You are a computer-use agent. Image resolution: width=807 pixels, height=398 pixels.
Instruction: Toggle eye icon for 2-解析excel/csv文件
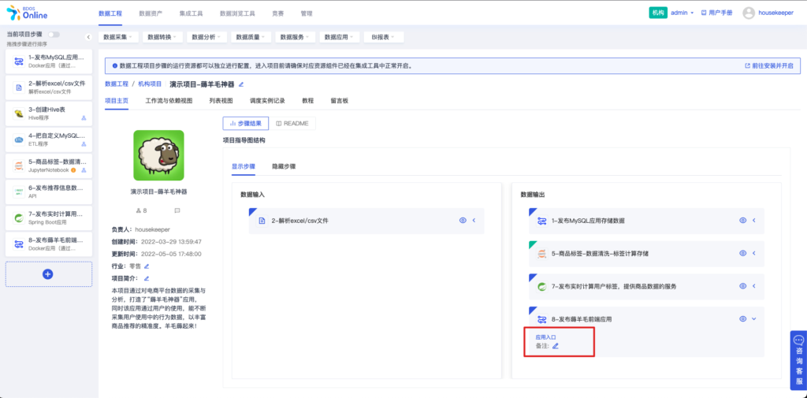[463, 221]
